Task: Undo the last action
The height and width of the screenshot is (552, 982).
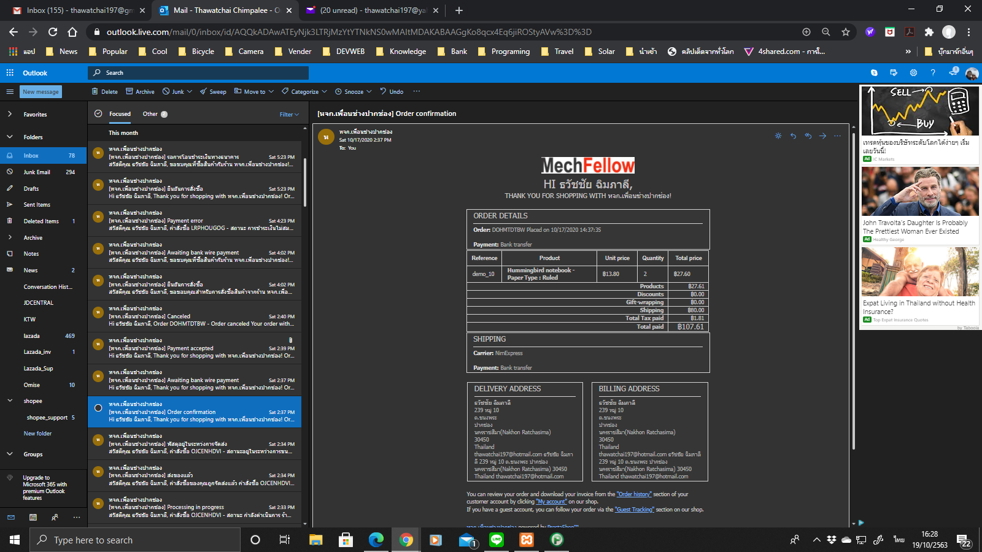Action: click(x=392, y=91)
